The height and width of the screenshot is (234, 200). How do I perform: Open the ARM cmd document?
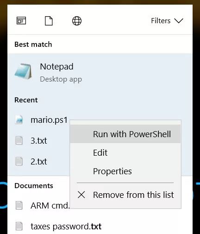tap(43, 205)
